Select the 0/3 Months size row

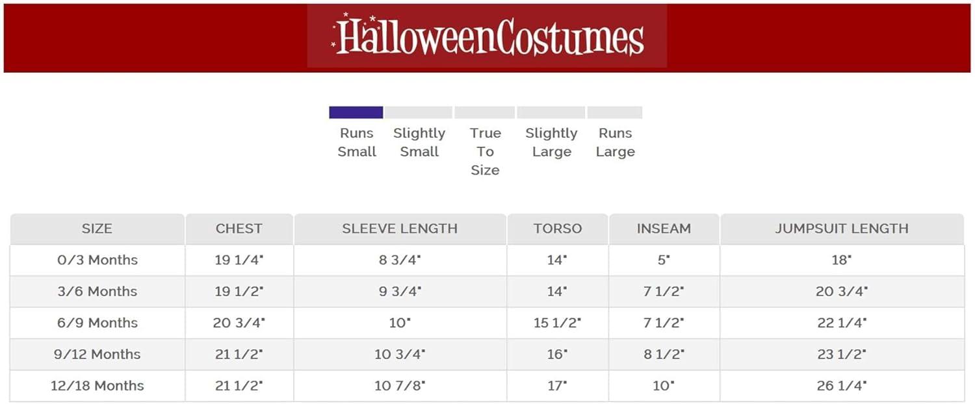(487, 260)
